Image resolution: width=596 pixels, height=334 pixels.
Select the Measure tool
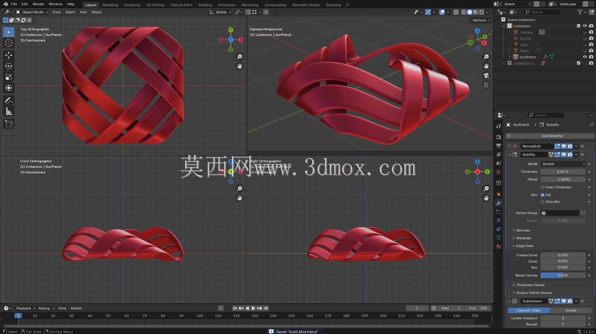click(x=9, y=111)
